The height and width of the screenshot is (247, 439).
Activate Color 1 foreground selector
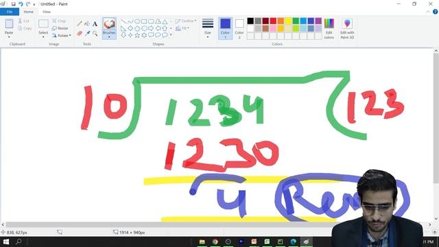point(225,28)
